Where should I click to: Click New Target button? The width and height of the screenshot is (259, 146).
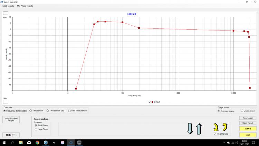(x=248, y=118)
